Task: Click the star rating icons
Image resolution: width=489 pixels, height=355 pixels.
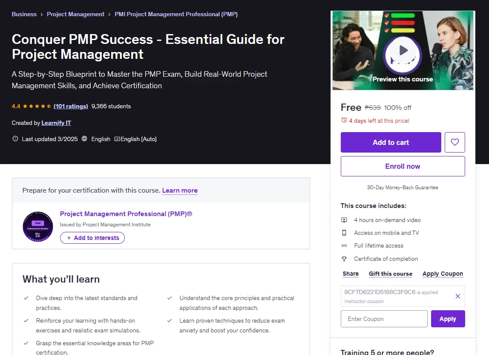Action: coord(37,106)
